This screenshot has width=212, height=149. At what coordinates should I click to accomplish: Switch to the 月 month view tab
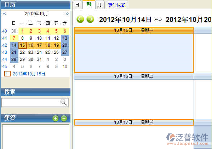99,5
